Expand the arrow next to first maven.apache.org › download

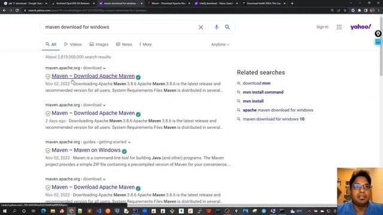(x=104, y=68)
